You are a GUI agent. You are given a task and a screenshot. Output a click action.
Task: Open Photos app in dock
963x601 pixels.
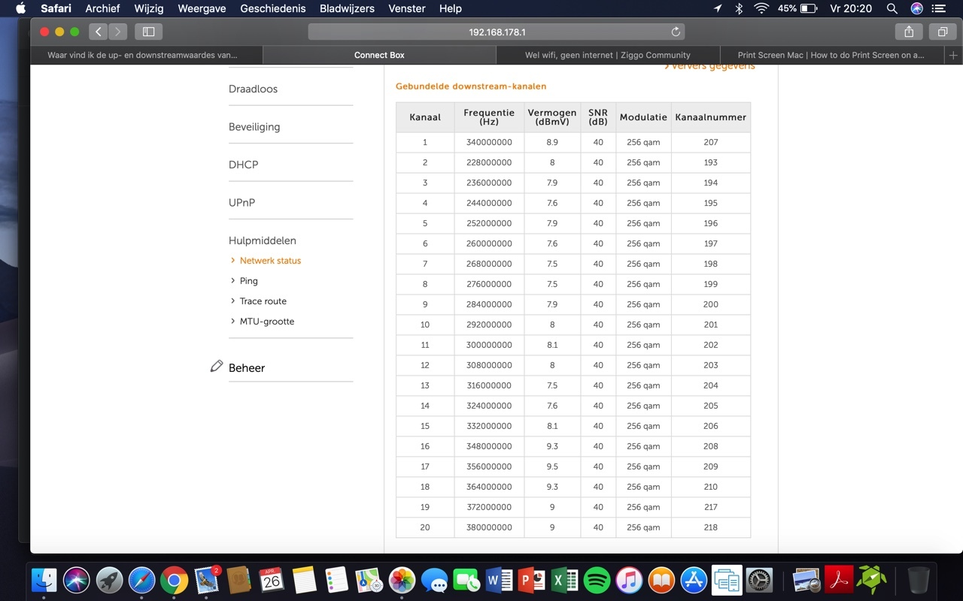[402, 580]
